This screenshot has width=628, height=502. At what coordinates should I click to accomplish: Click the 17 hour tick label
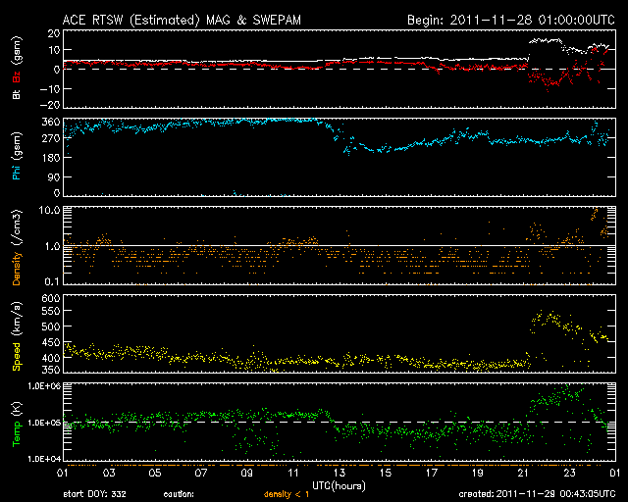pos(432,473)
